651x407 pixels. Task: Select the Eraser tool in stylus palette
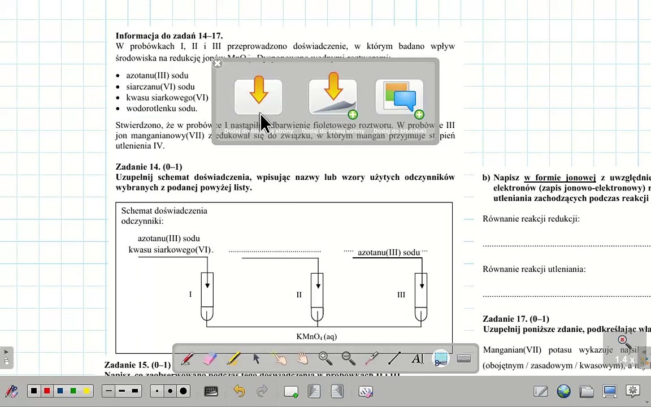(x=210, y=358)
